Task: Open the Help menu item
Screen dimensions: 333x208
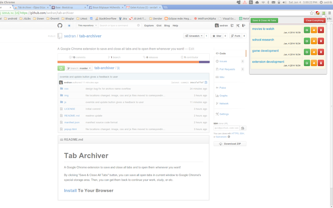Action: click(x=175, y=25)
